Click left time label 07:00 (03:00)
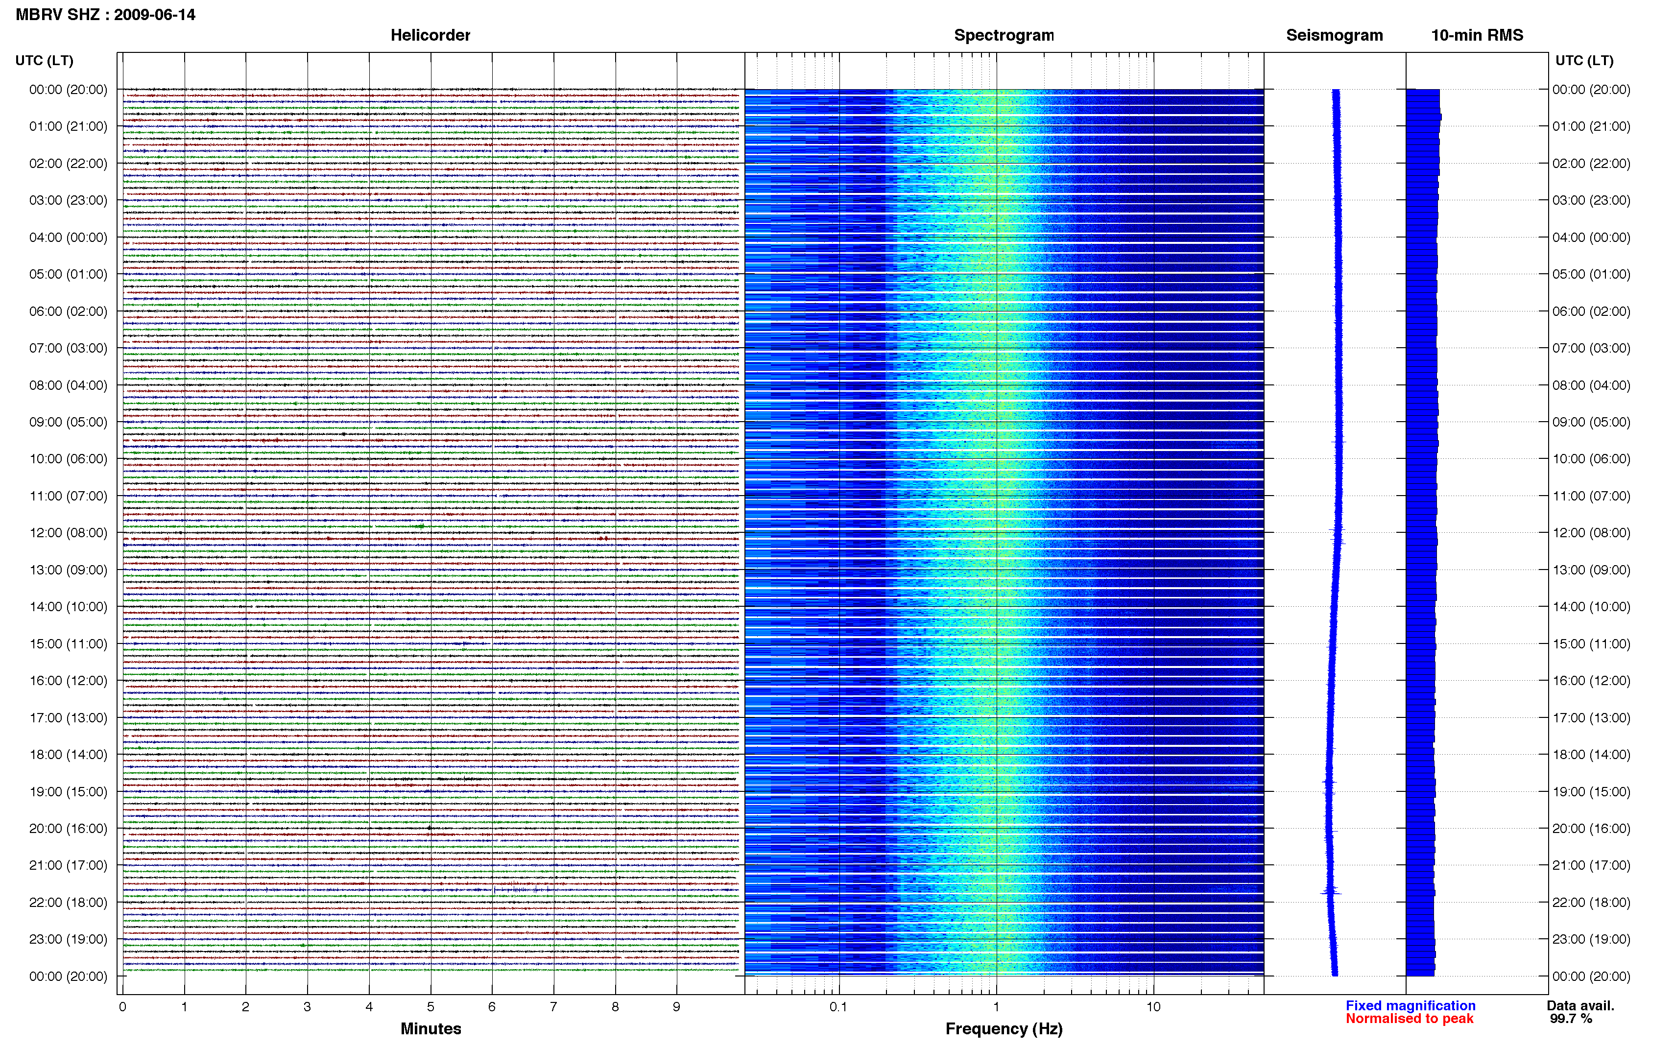This screenshot has height=1047, width=1674. pos(68,348)
